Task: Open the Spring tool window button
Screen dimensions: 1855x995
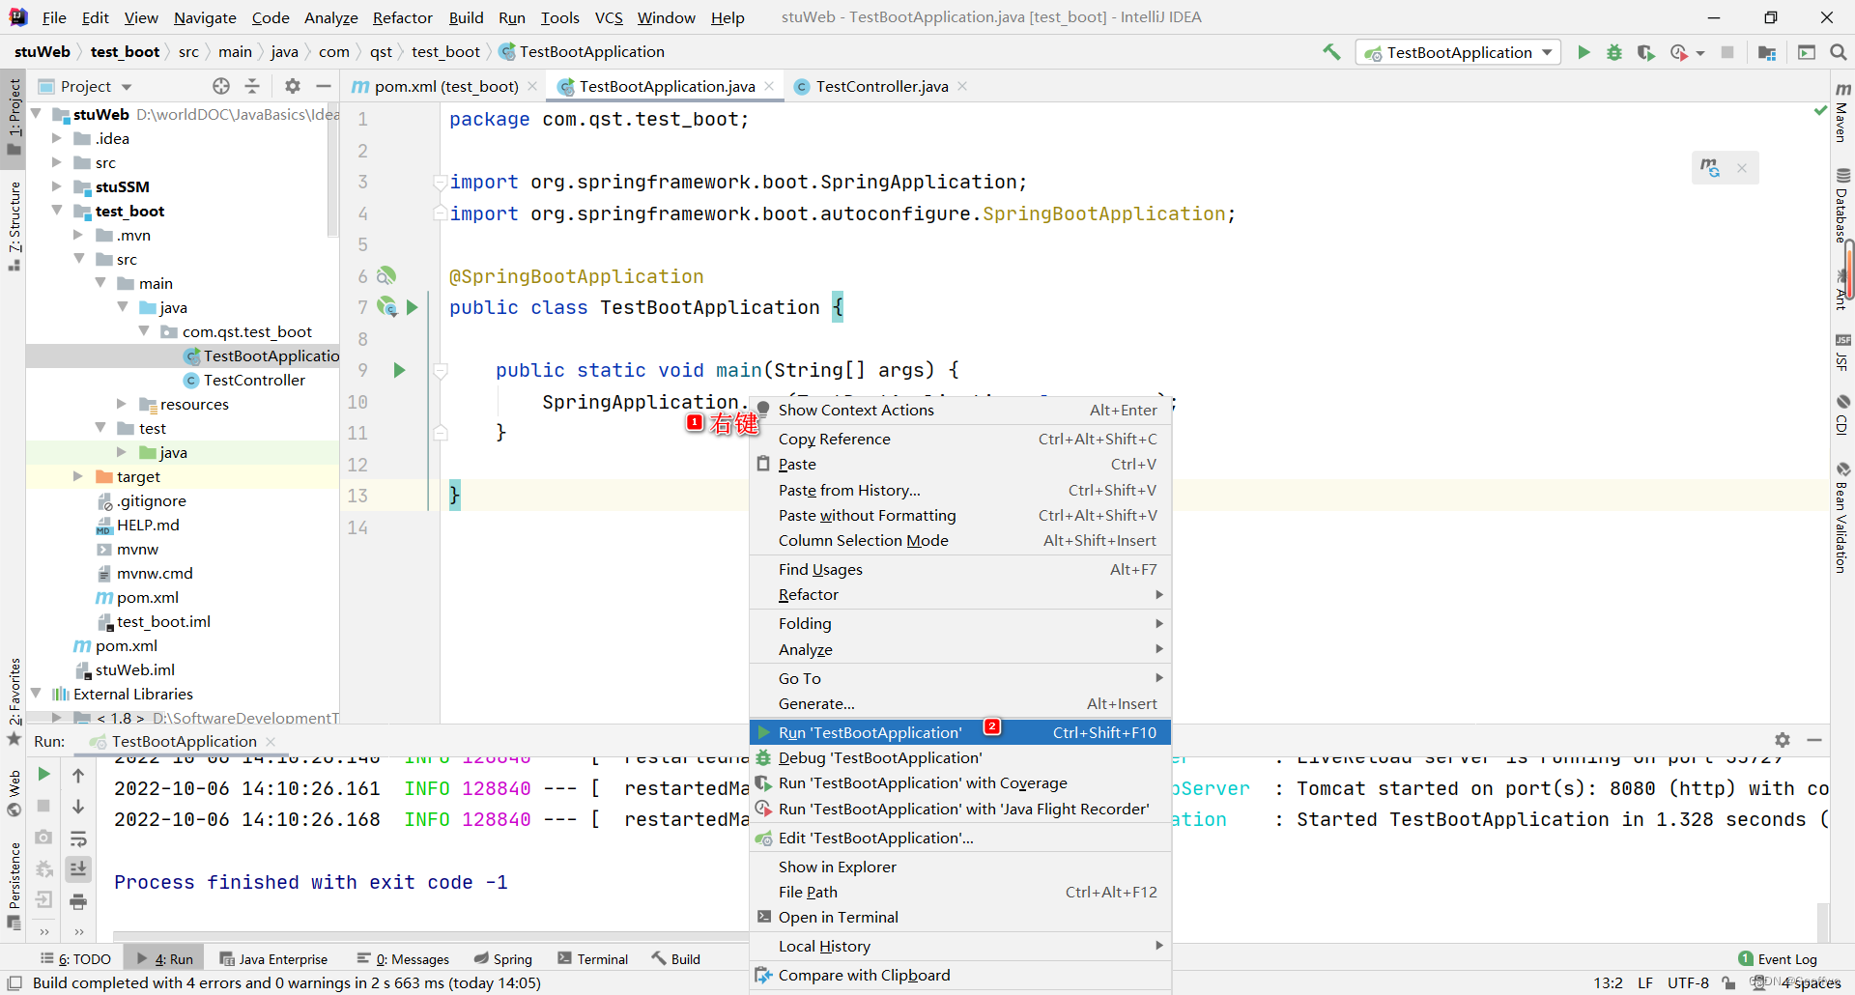Action: click(503, 959)
